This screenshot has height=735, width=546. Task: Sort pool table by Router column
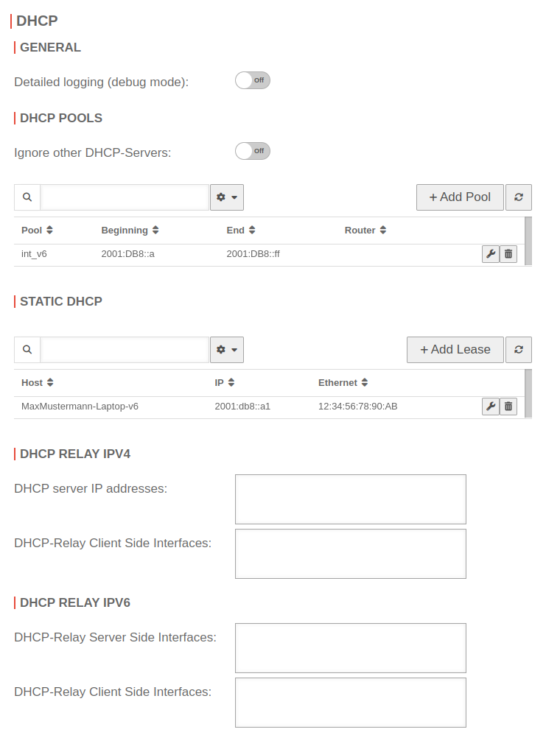(x=365, y=231)
